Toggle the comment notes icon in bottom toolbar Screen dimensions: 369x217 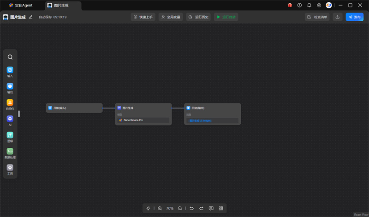211,209
